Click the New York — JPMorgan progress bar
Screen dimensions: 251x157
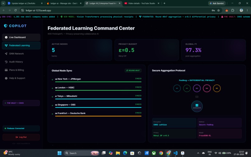(98, 82)
